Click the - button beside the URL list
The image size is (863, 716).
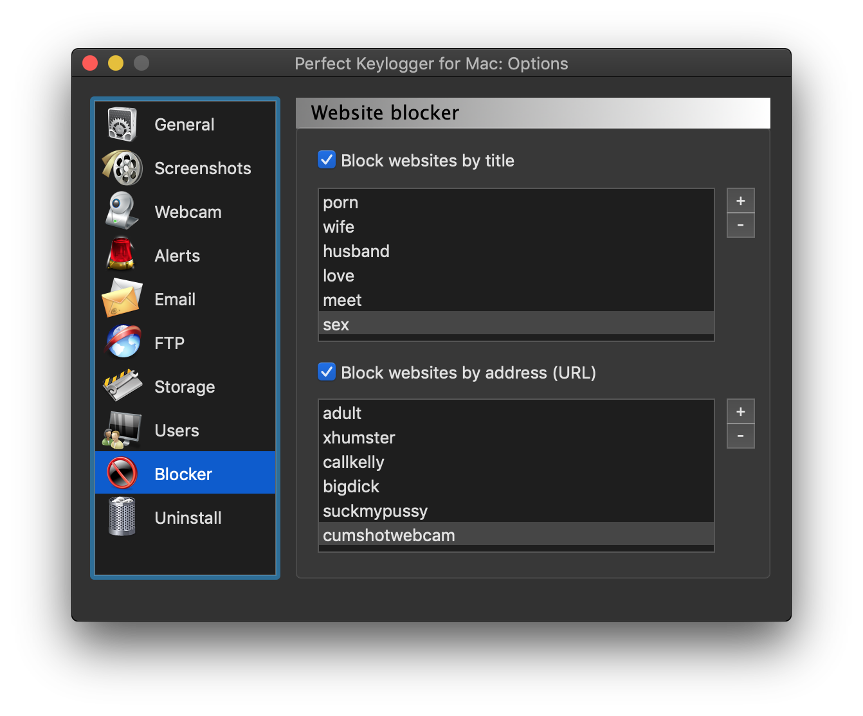click(x=740, y=436)
